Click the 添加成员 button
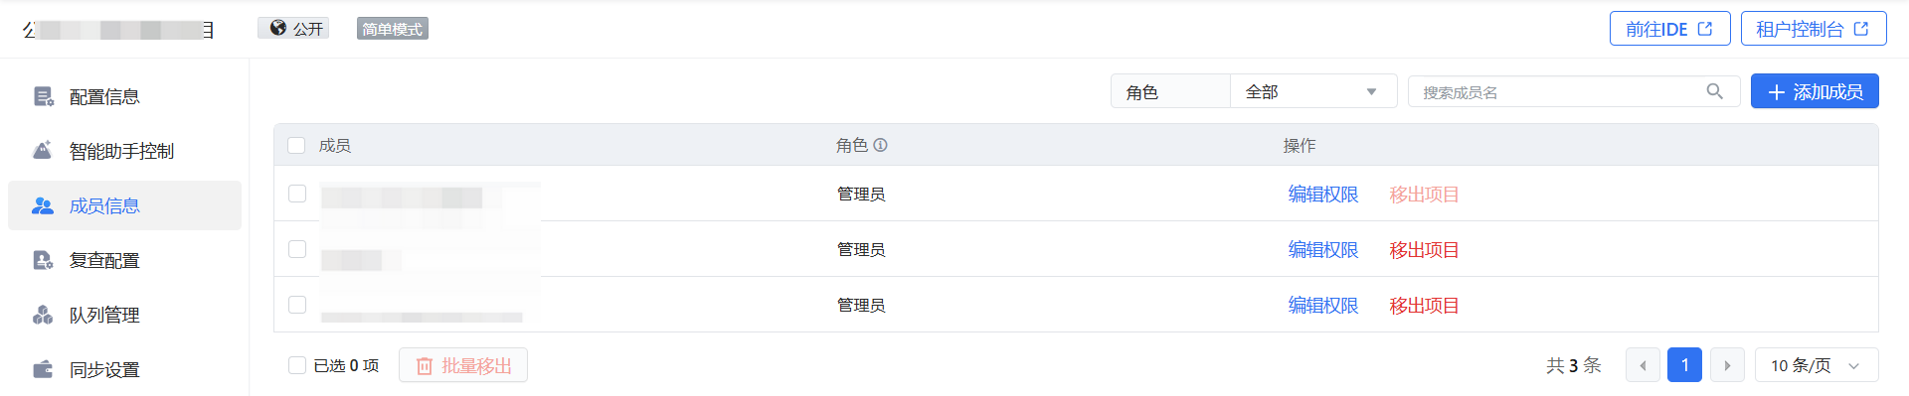This screenshot has height=396, width=1909. tap(1815, 91)
